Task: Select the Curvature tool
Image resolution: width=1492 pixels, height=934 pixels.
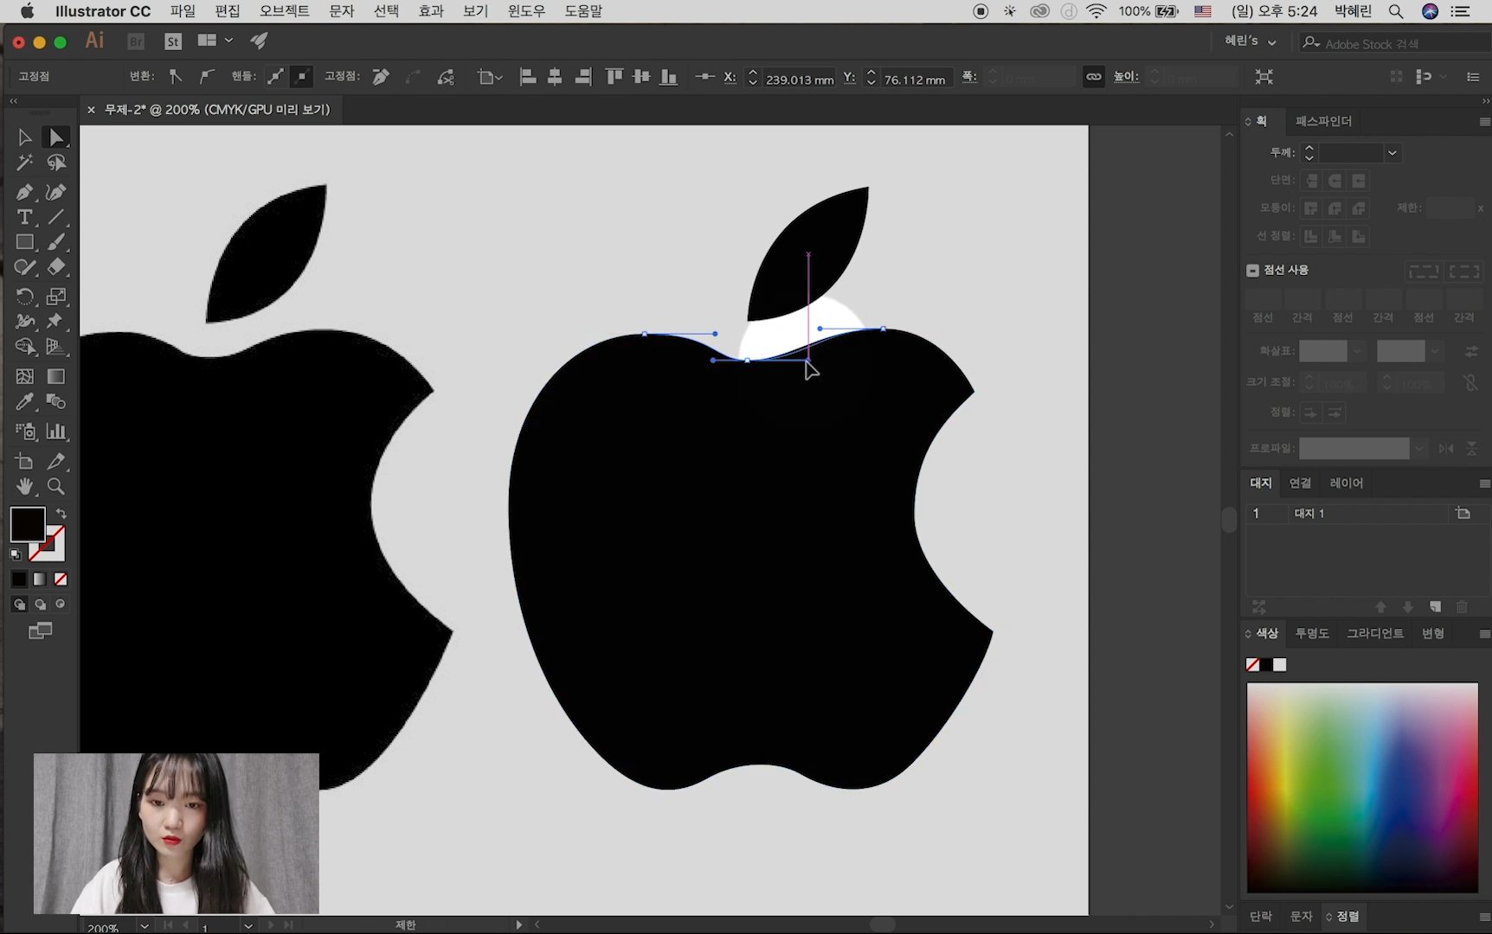Action: 56,192
